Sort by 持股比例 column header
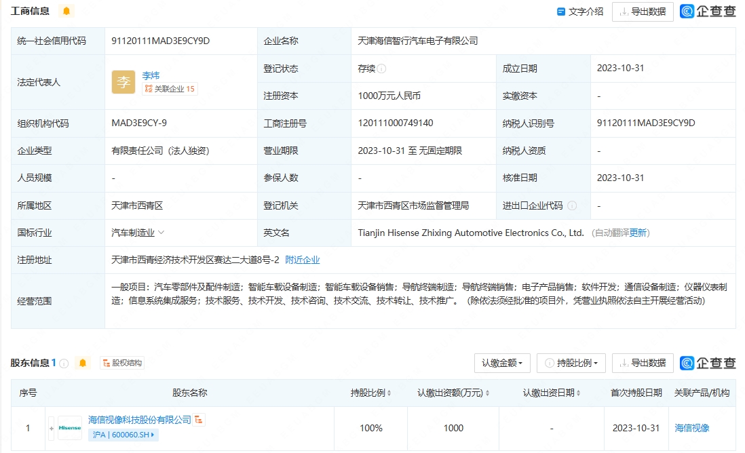Screen dimensions: 745x453 pos(370,393)
